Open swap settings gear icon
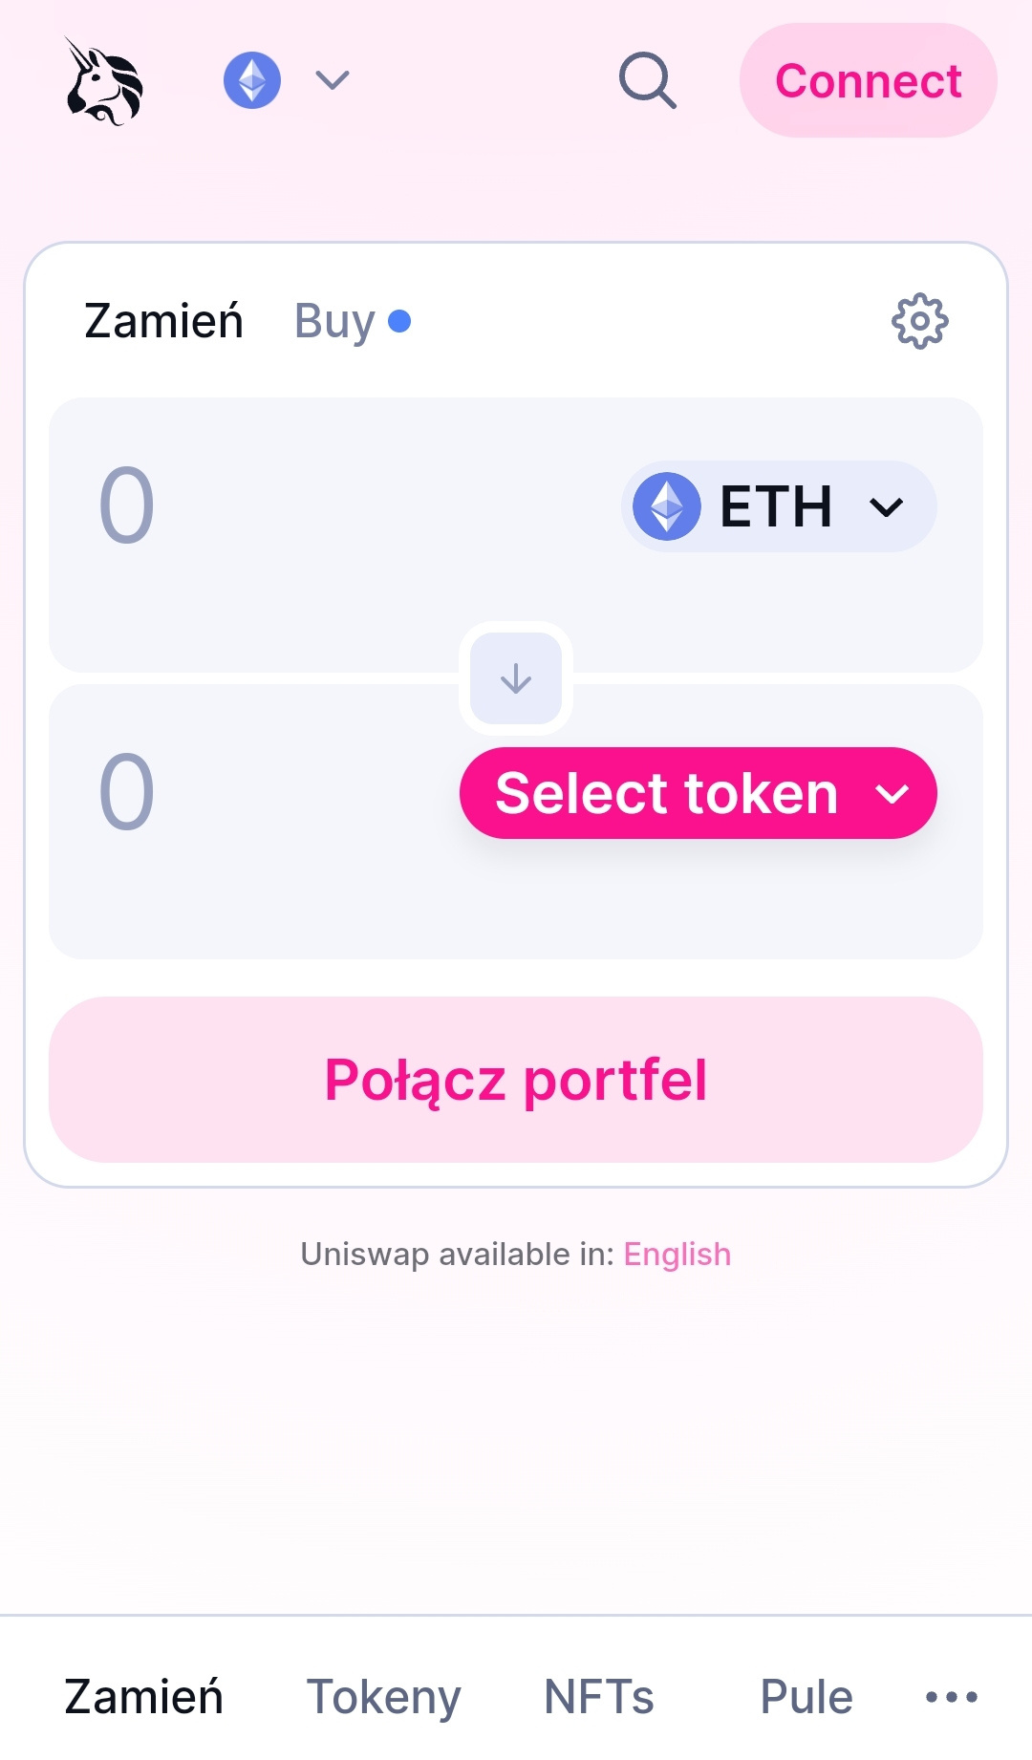 [919, 321]
